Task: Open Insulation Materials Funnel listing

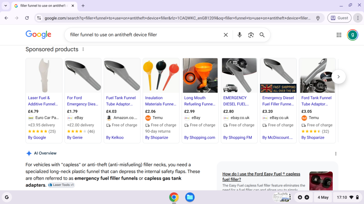Action: (161, 101)
